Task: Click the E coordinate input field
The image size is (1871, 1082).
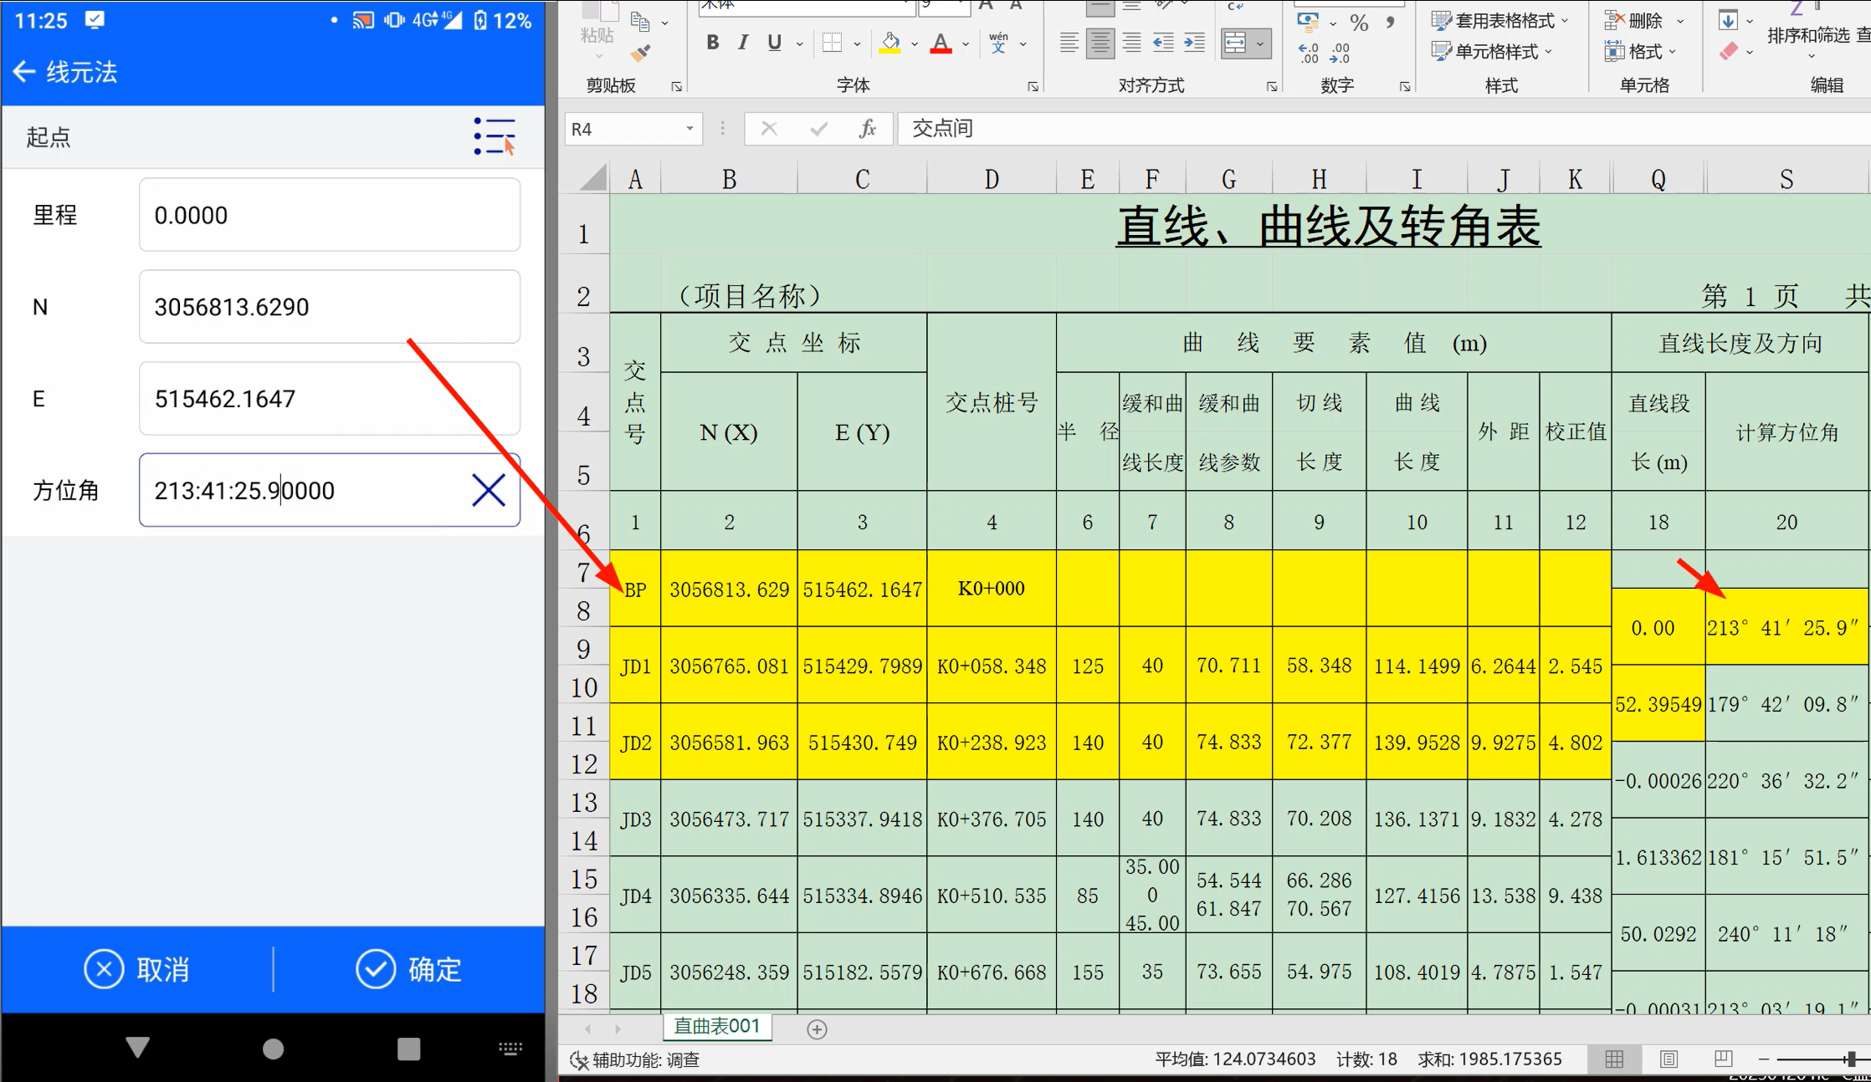Action: [x=330, y=399]
